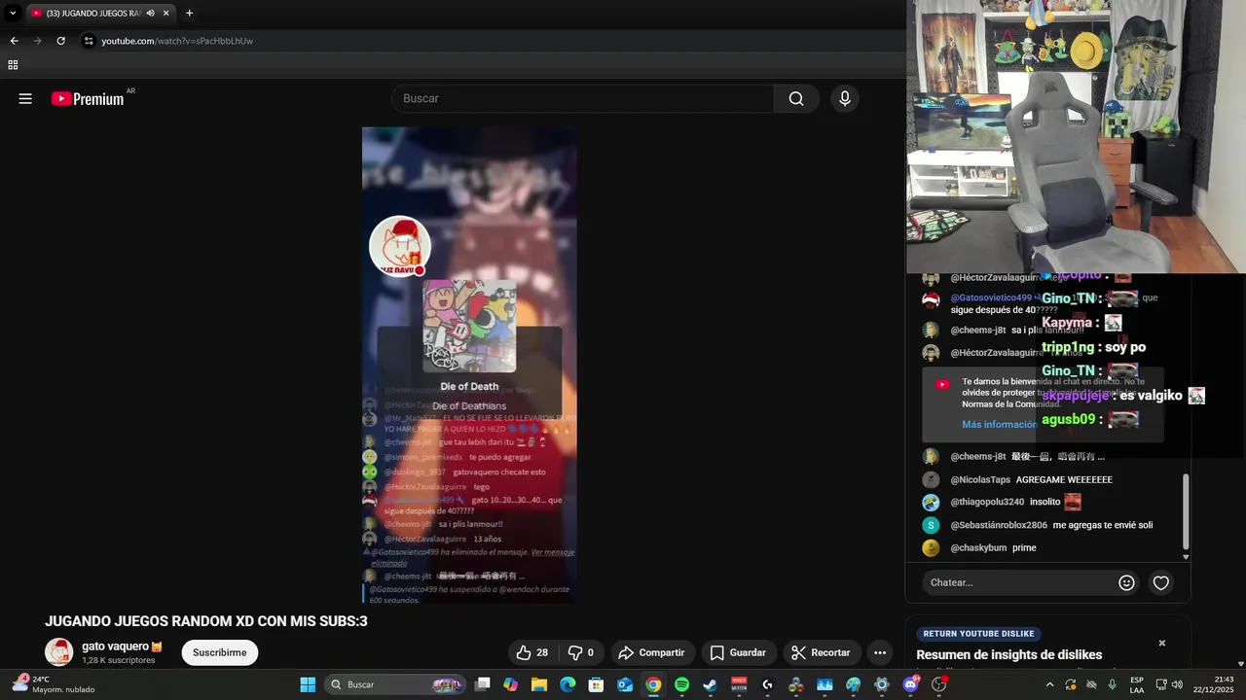Screen dimensions: 1246x700
Task: Go to YouTube Premium home logo
Action: point(88,98)
